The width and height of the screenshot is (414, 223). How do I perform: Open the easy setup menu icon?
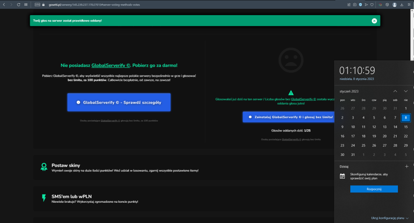[x=409, y=5]
